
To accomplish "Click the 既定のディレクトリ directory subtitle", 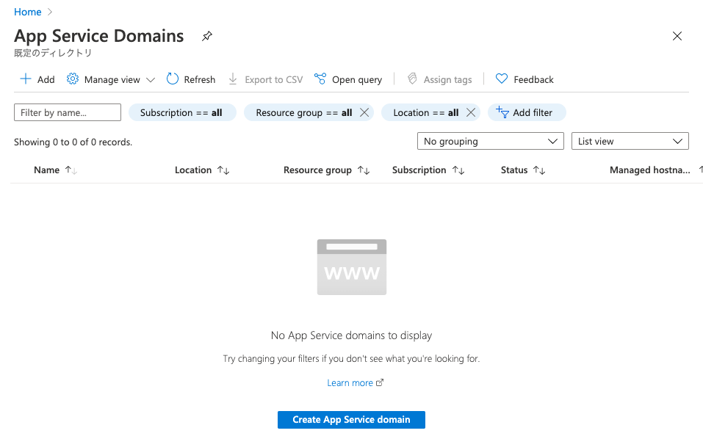I will pyautogui.click(x=53, y=53).
